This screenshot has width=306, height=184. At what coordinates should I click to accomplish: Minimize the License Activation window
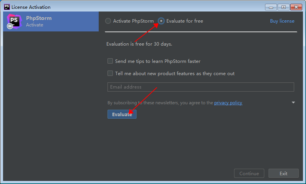(x=271, y=7)
